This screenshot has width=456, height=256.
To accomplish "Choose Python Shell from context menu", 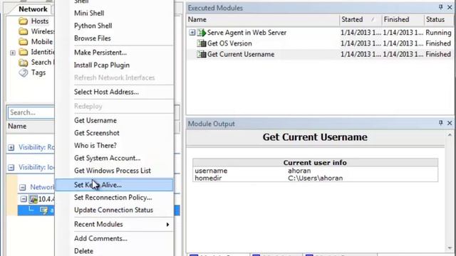I will pos(93,26).
